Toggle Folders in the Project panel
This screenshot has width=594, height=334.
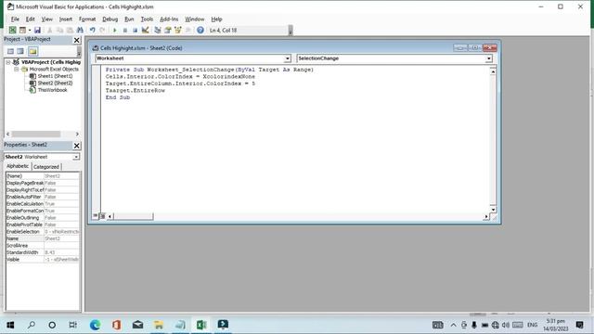[32, 51]
